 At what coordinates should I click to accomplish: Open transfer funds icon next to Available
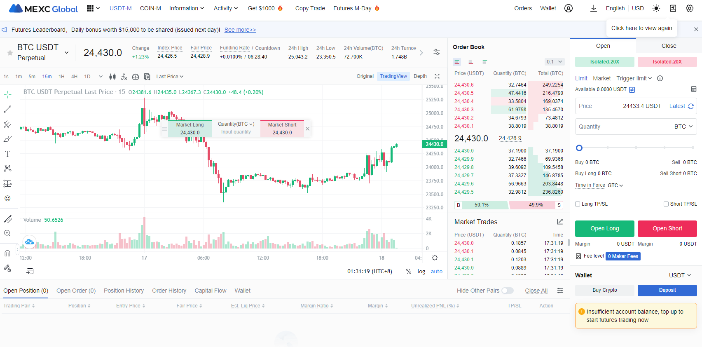tap(632, 90)
